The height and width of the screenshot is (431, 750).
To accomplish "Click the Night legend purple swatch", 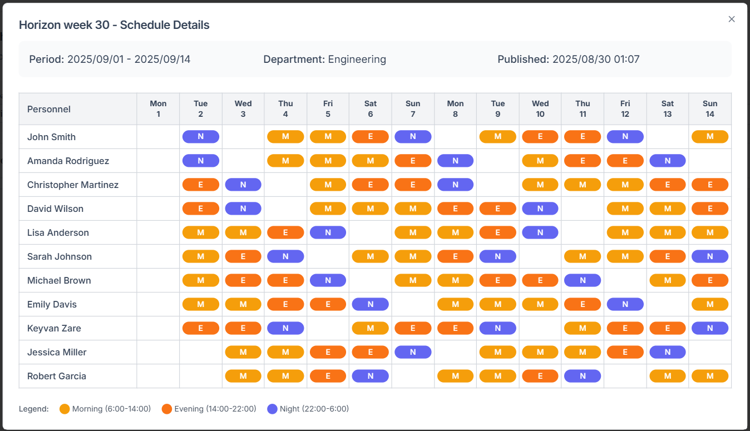I will 272,409.
